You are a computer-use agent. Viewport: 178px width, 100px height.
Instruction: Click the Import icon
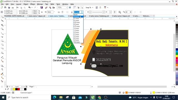[x=46, y=7]
